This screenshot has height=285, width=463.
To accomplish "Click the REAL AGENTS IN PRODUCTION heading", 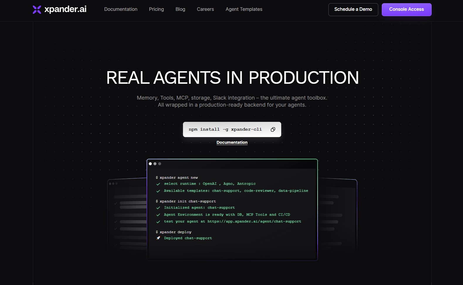I will [233, 78].
